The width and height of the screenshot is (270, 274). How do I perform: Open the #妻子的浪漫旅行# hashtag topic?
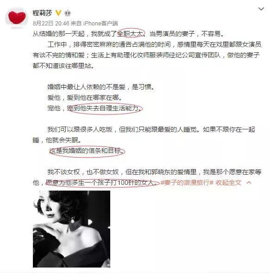tap(187, 183)
